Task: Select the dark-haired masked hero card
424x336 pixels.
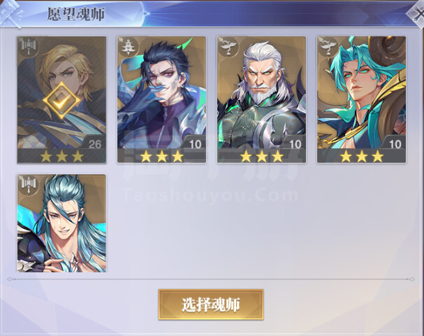Action: (161, 99)
